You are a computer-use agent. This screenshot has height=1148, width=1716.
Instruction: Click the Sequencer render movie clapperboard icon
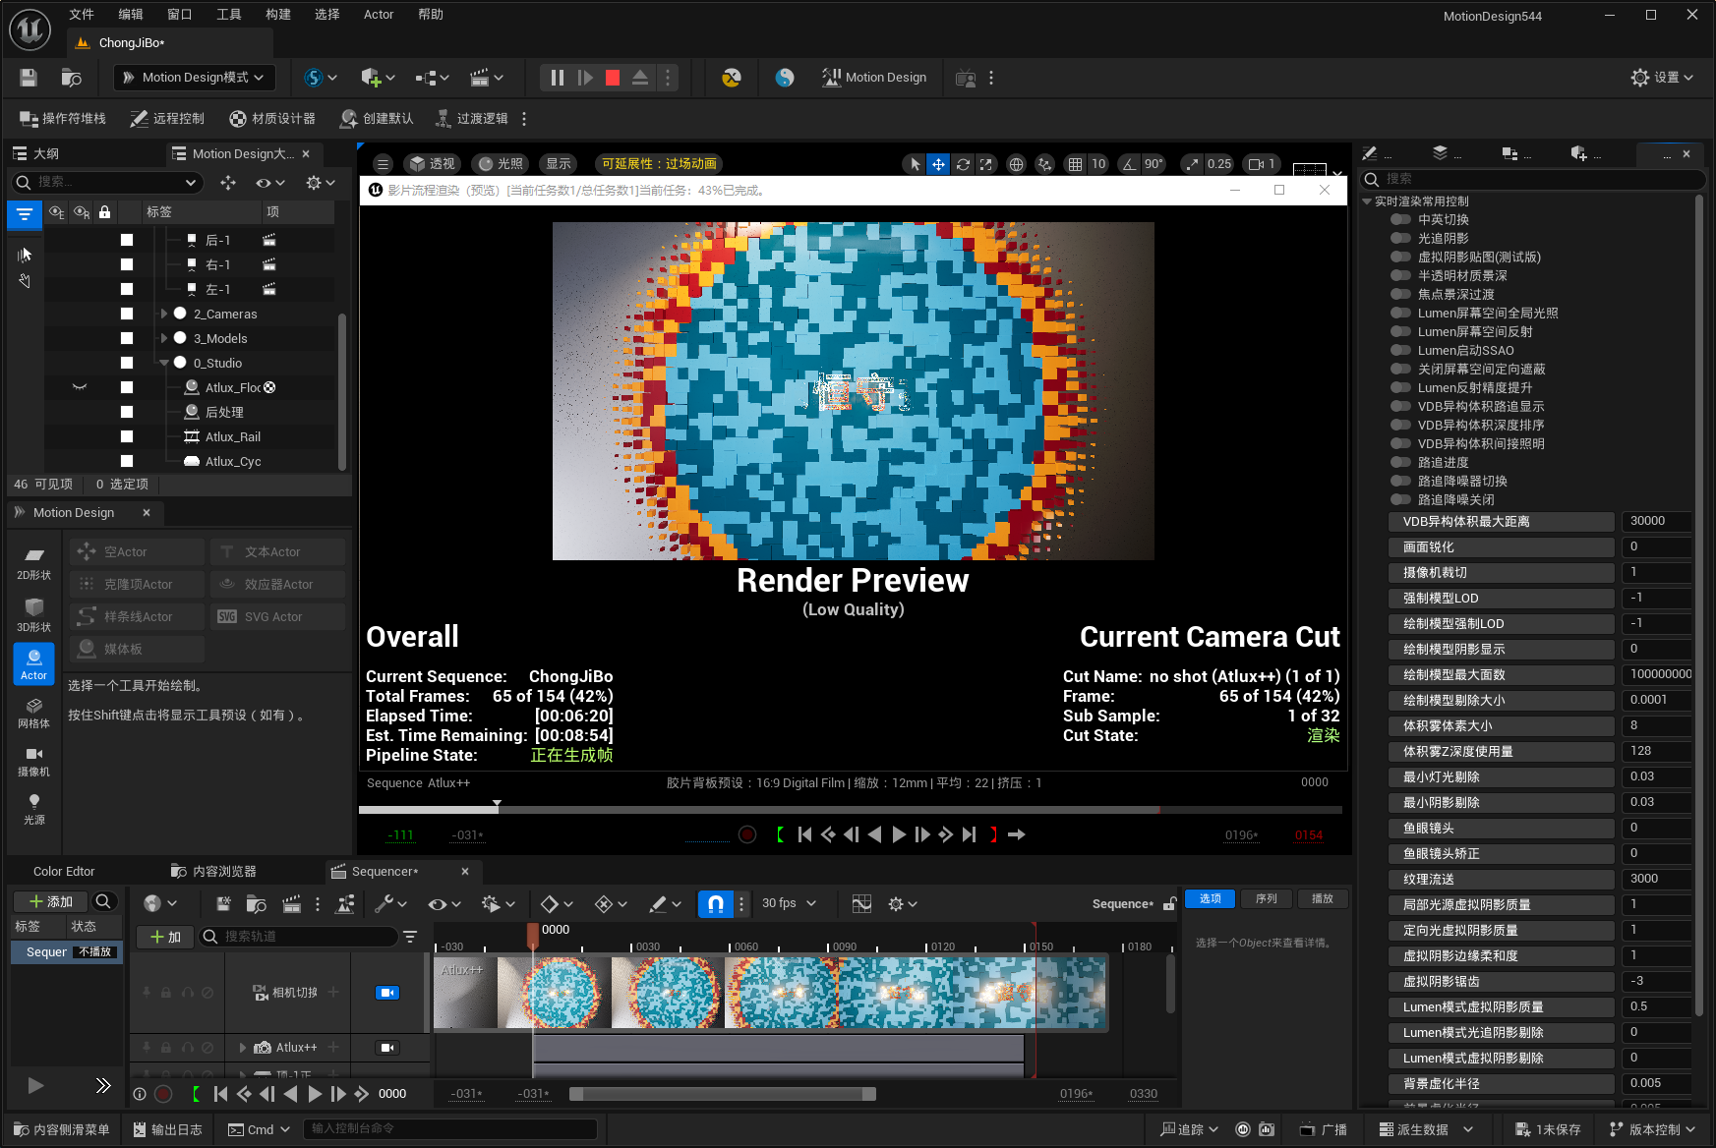[291, 904]
